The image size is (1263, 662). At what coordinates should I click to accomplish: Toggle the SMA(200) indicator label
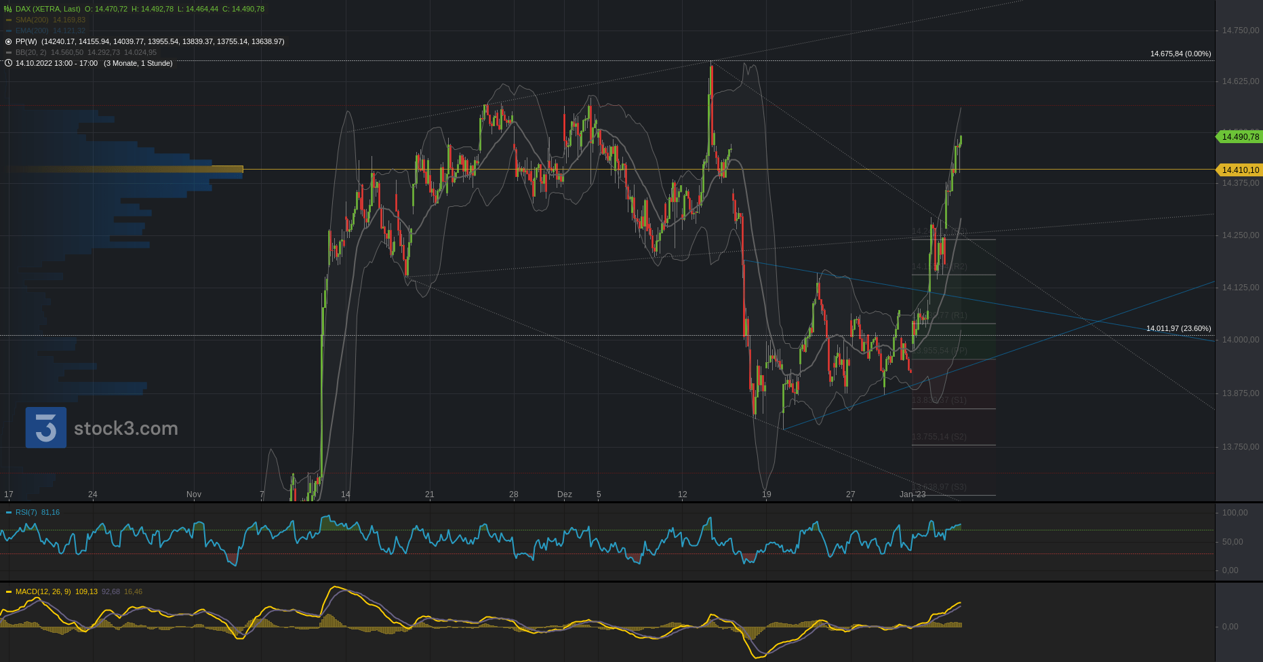[x=32, y=20]
